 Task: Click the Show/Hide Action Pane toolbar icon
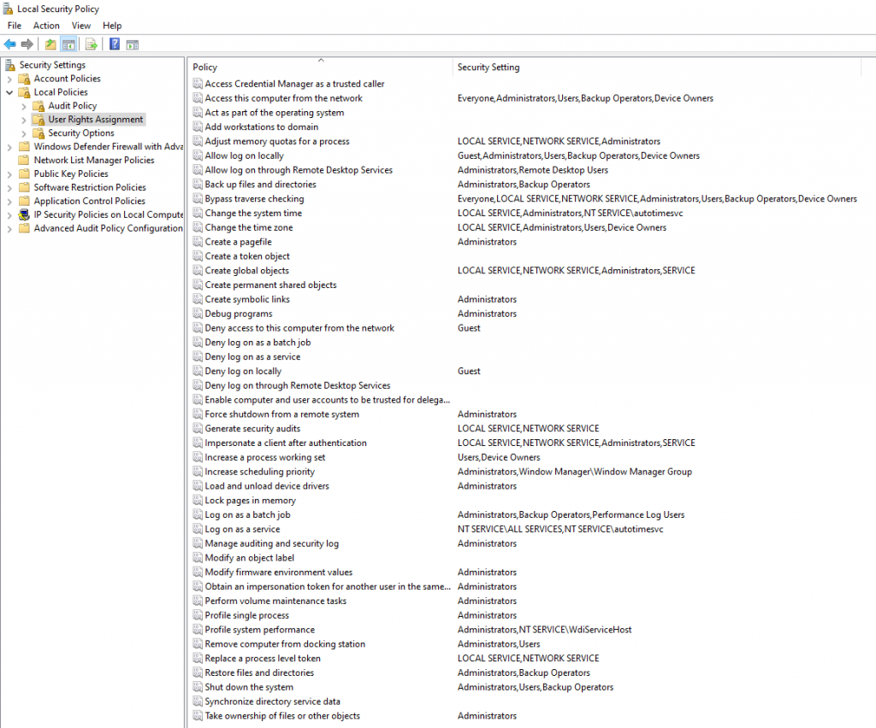pyautogui.click(x=133, y=44)
